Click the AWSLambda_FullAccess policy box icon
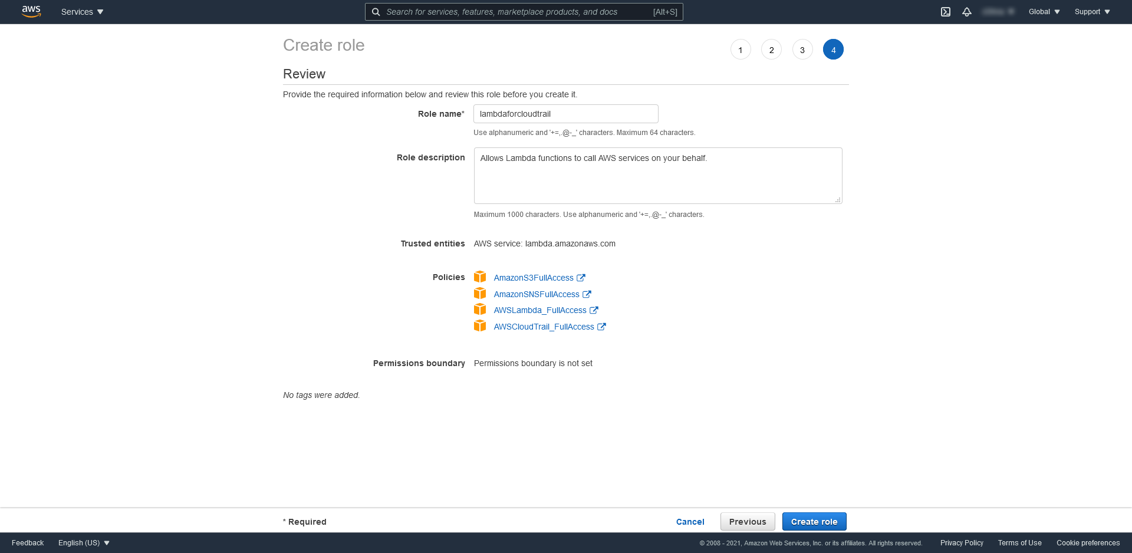This screenshot has width=1132, height=553. [x=480, y=310]
